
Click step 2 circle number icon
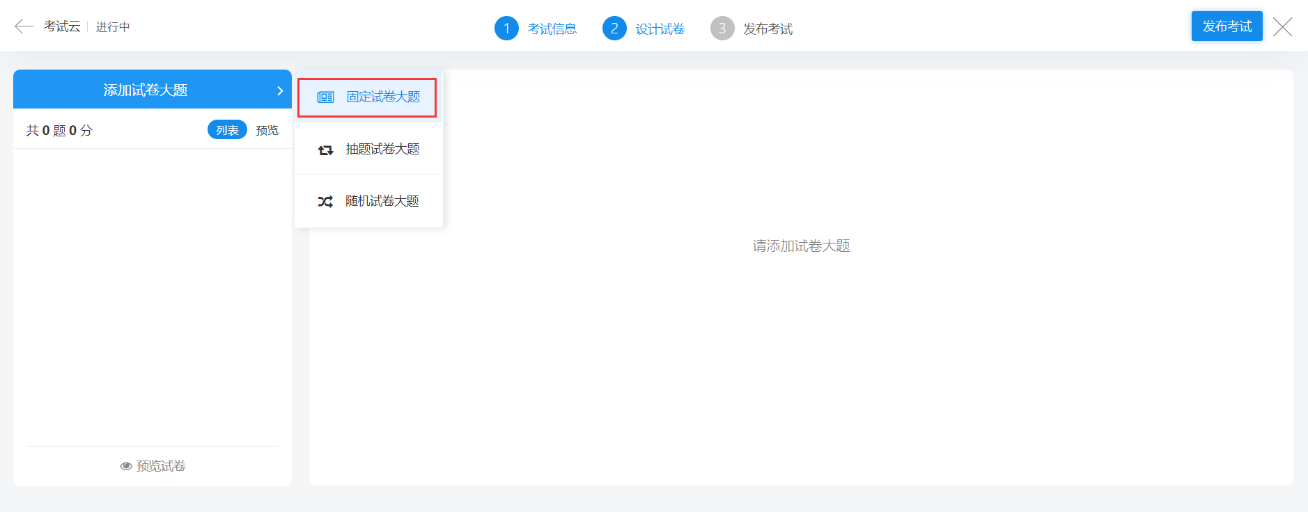click(x=614, y=29)
